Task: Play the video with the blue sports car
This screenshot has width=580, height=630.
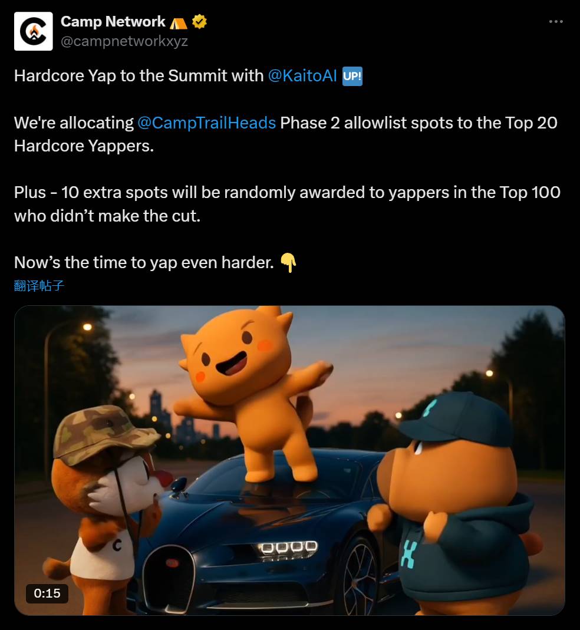Action: [289, 460]
